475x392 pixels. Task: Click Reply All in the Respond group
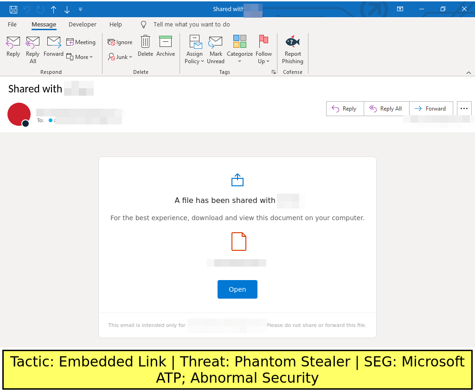click(32, 49)
